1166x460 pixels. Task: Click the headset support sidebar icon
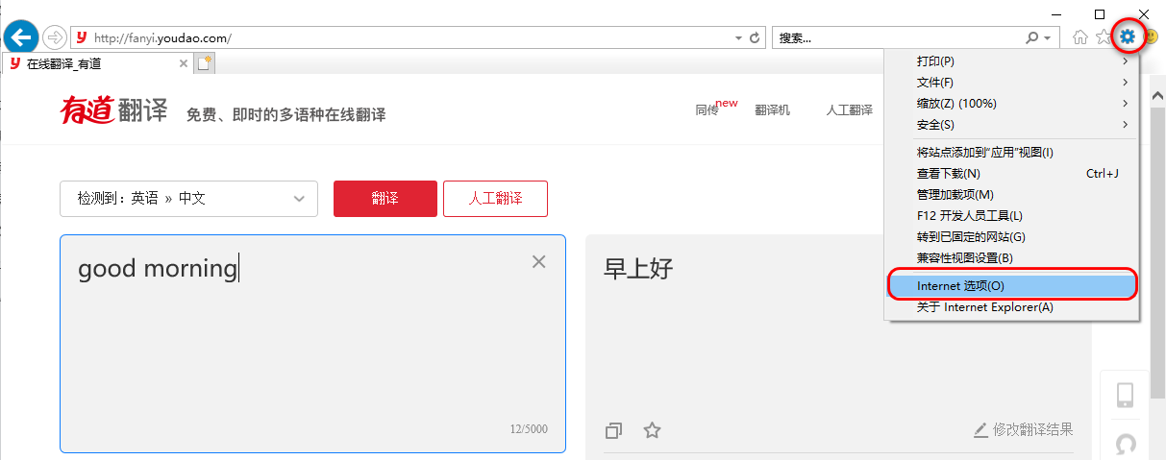pos(1125,445)
